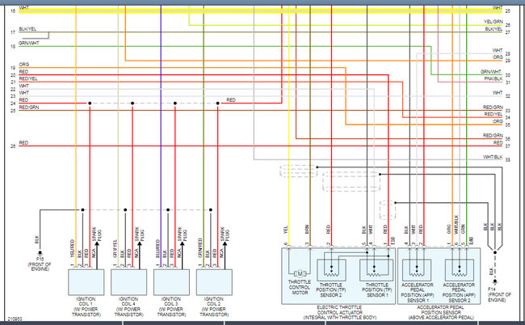Click the APP Sensor 1 resistor box
The height and width of the screenshot is (325, 525).
click(417, 270)
